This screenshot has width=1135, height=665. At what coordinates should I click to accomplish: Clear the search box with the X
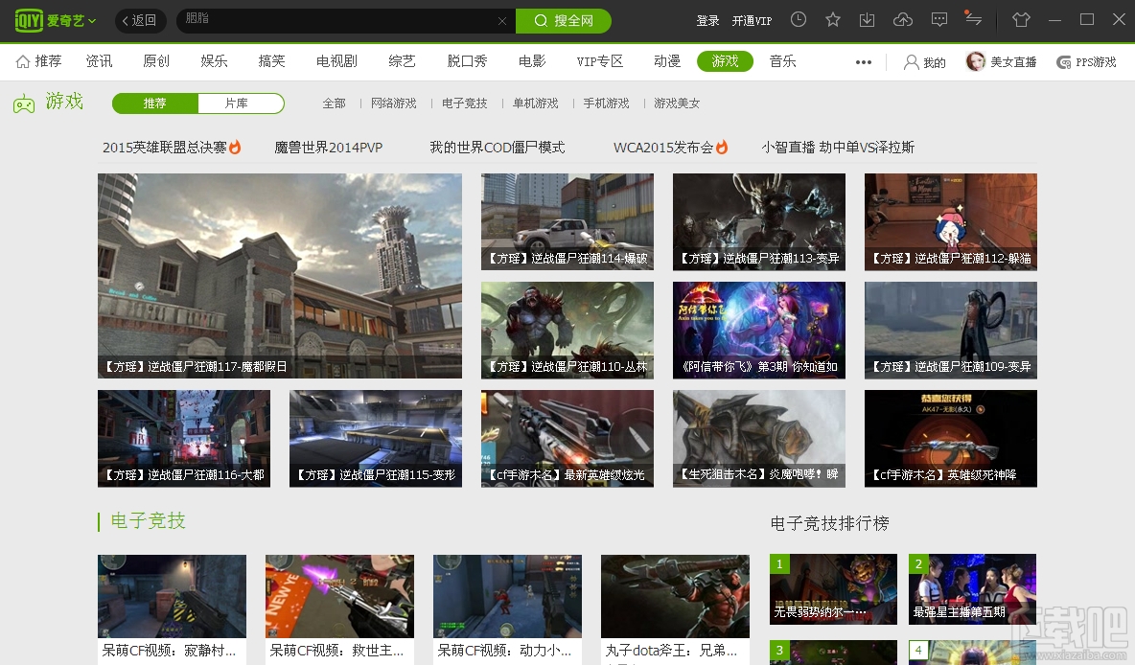pos(502,20)
